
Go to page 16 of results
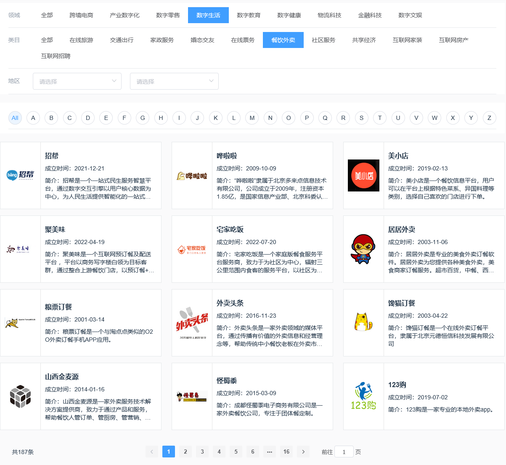(286, 451)
